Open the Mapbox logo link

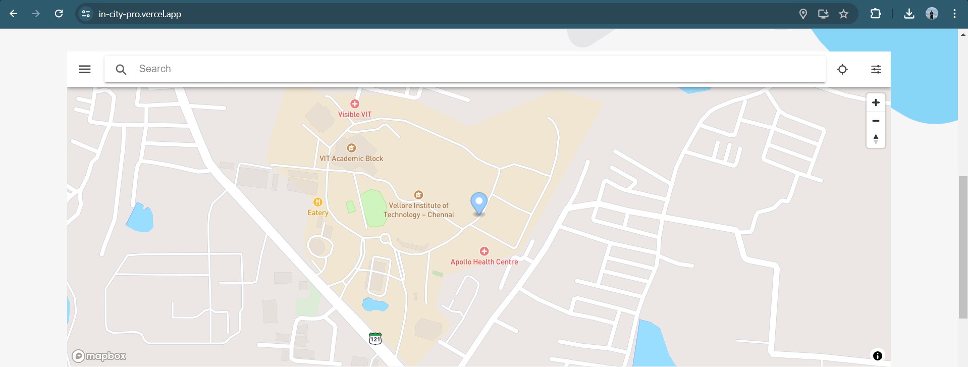pos(99,356)
